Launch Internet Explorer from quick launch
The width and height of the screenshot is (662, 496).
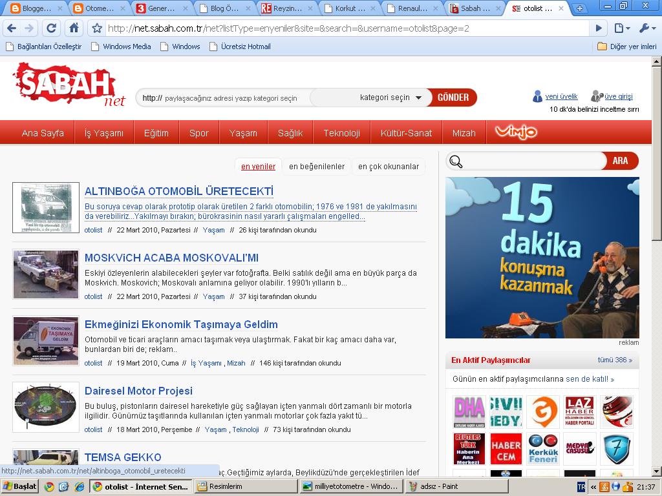point(78,487)
